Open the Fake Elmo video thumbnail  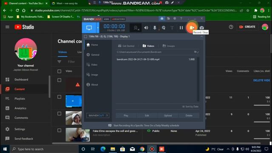click(77, 135)
